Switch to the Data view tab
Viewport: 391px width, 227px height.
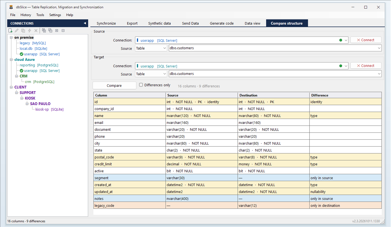(252, 23)
